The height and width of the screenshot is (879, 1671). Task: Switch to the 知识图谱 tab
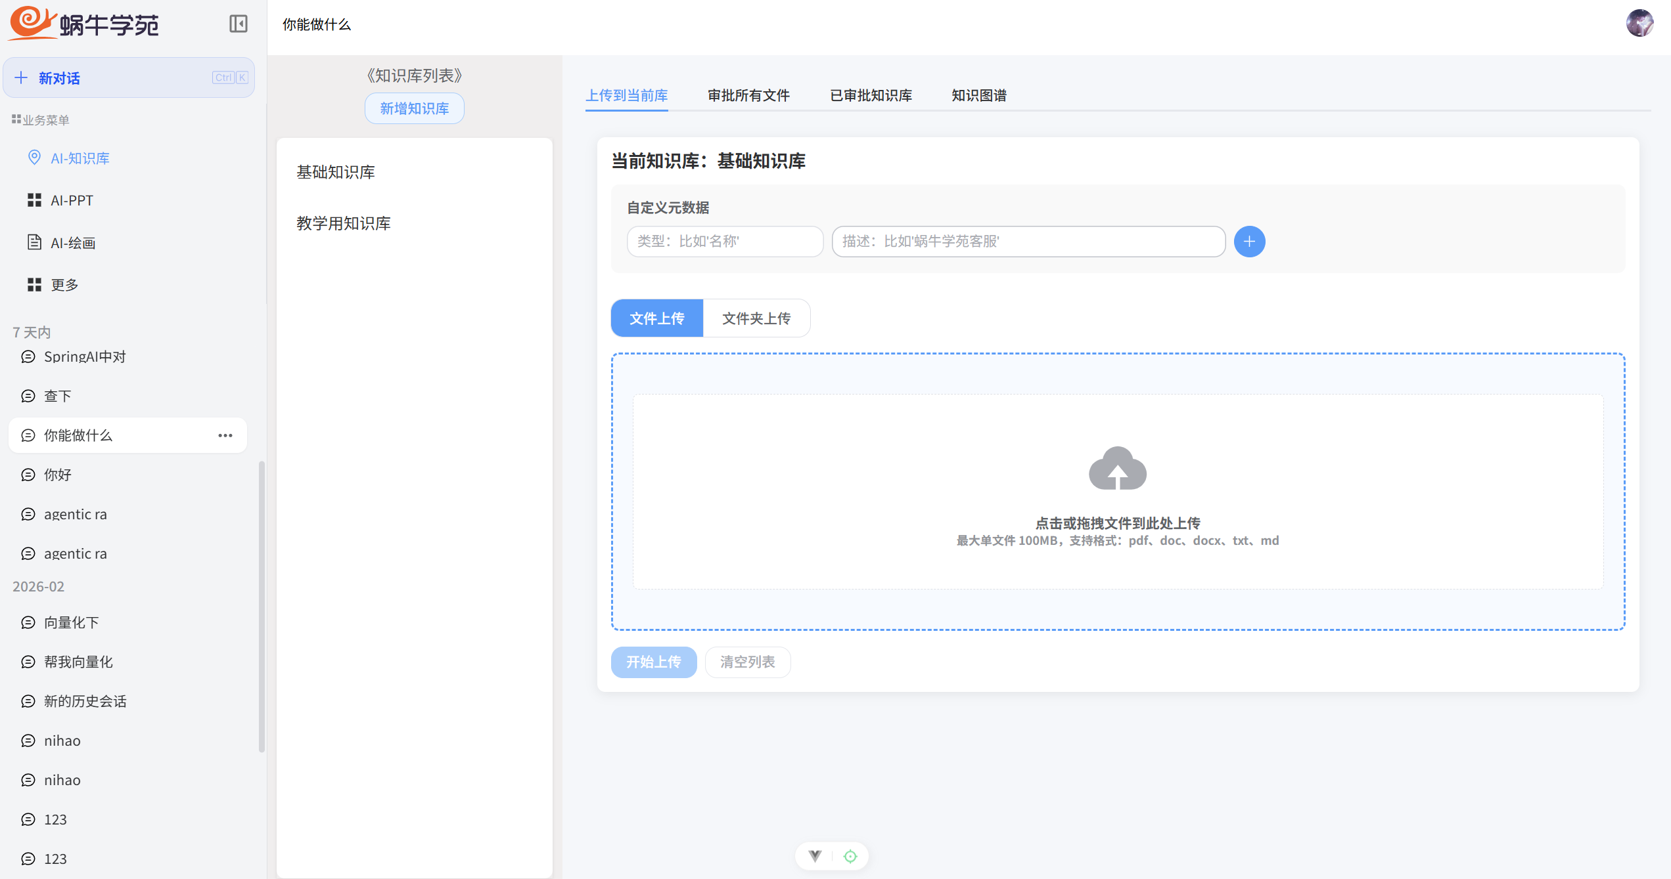[x=979, y=95]
